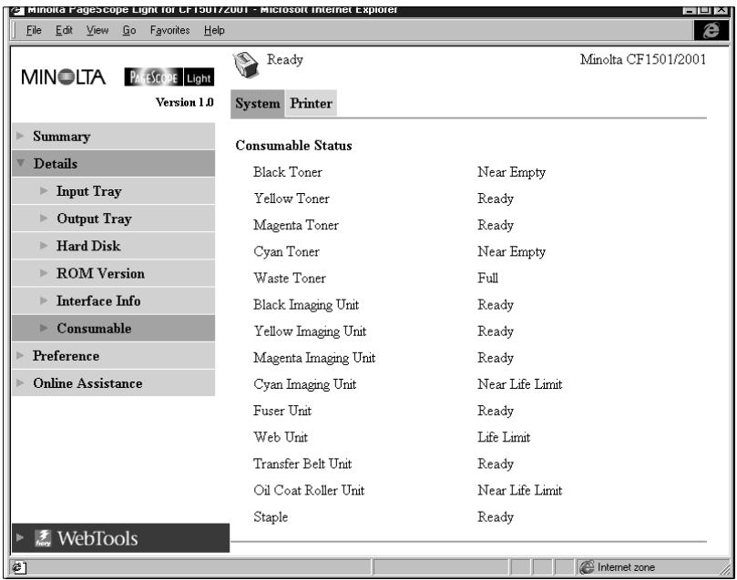Open the View menu
This screenshot has width=737, height=580.
point(97,31)
